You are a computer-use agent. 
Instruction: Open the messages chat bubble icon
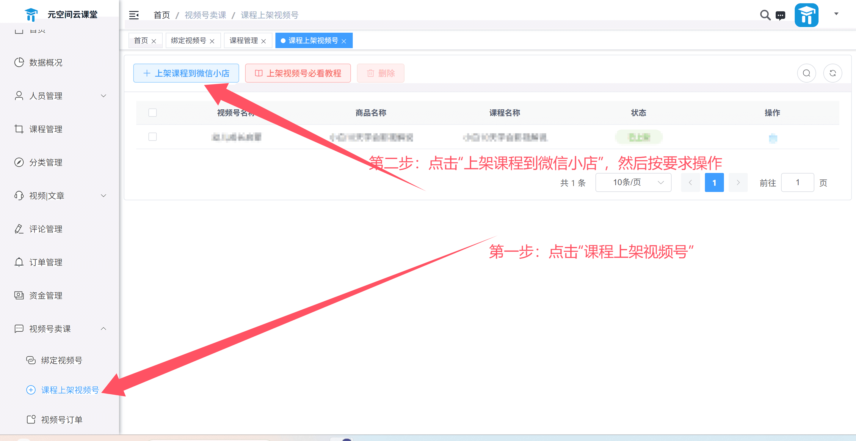coord(780,15)
